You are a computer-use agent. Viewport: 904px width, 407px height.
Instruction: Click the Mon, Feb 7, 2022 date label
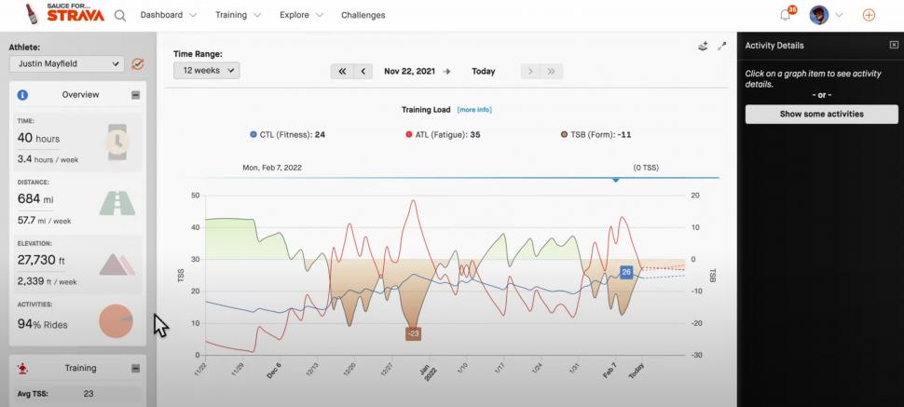point(272,168)
